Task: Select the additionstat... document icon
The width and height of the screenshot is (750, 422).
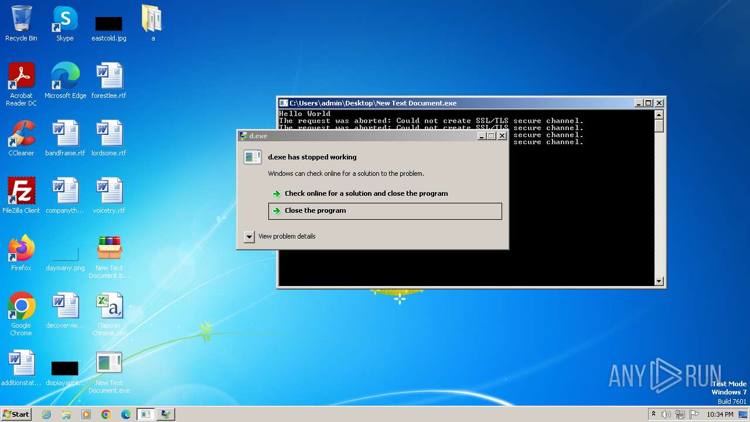Action: 21,368
